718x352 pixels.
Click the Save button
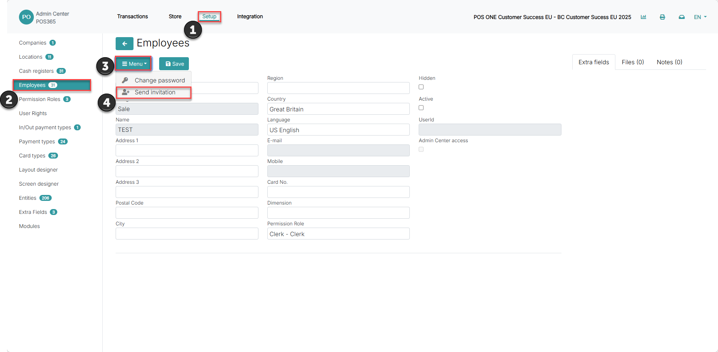174,64
